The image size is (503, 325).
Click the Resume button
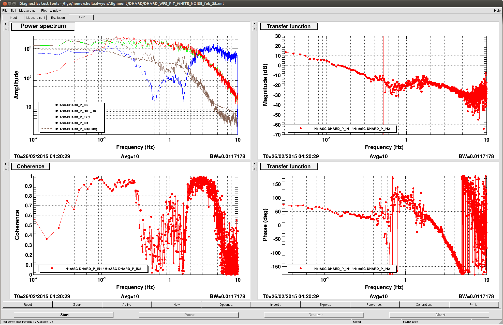click(x=314, y=315)
